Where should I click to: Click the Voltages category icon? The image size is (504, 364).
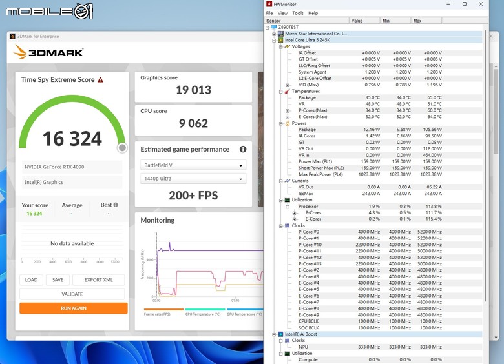288,46
